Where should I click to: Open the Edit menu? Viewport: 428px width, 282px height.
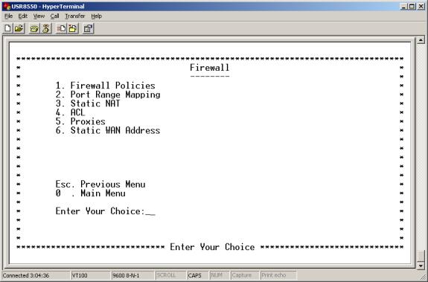coord(23,16)
